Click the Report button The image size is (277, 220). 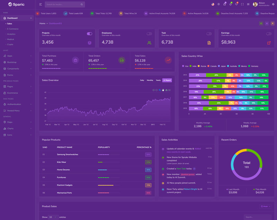167,80
